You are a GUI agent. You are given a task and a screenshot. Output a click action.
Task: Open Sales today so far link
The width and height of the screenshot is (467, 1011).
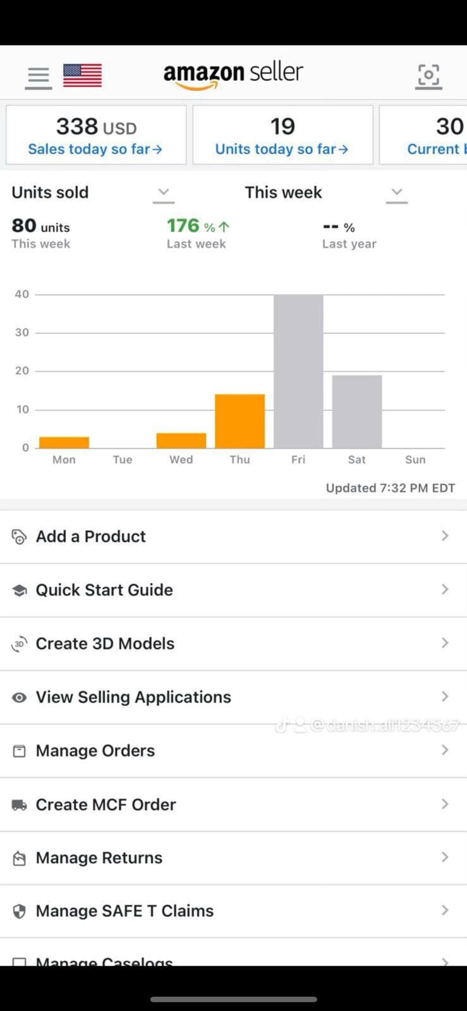point(95,149)
